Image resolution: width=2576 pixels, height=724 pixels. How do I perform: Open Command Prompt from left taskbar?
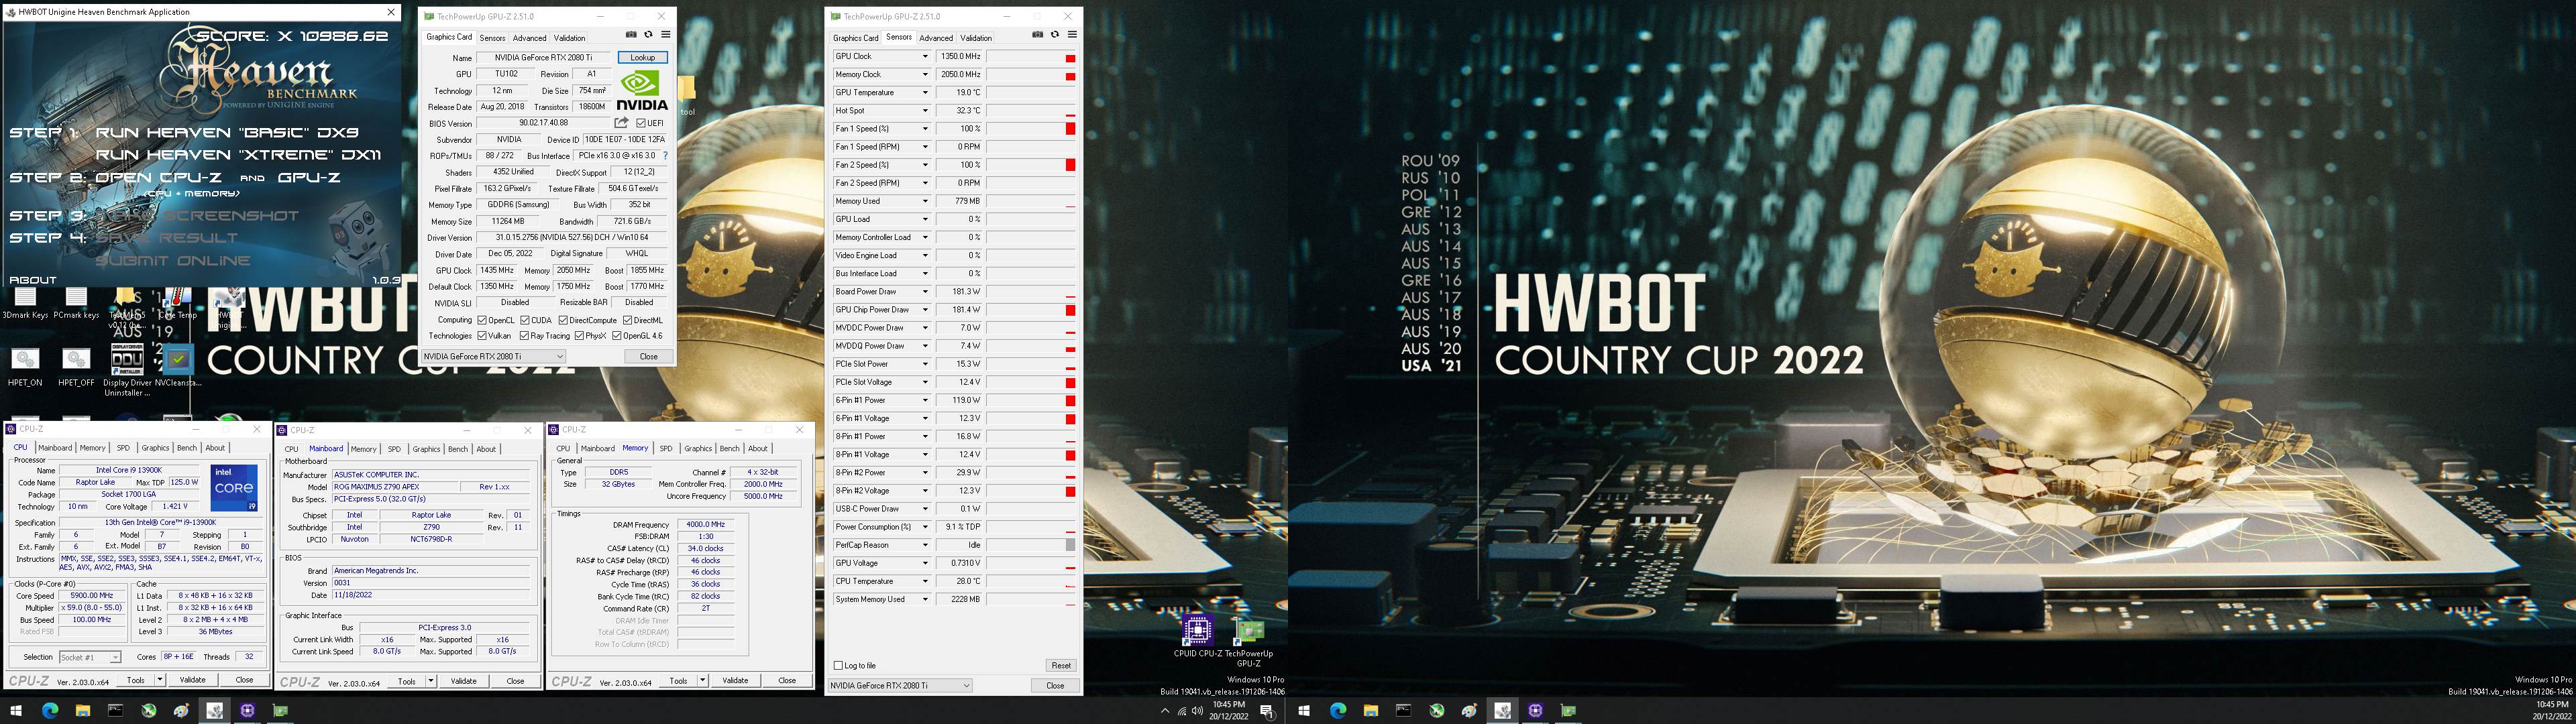tap(116, 711)
